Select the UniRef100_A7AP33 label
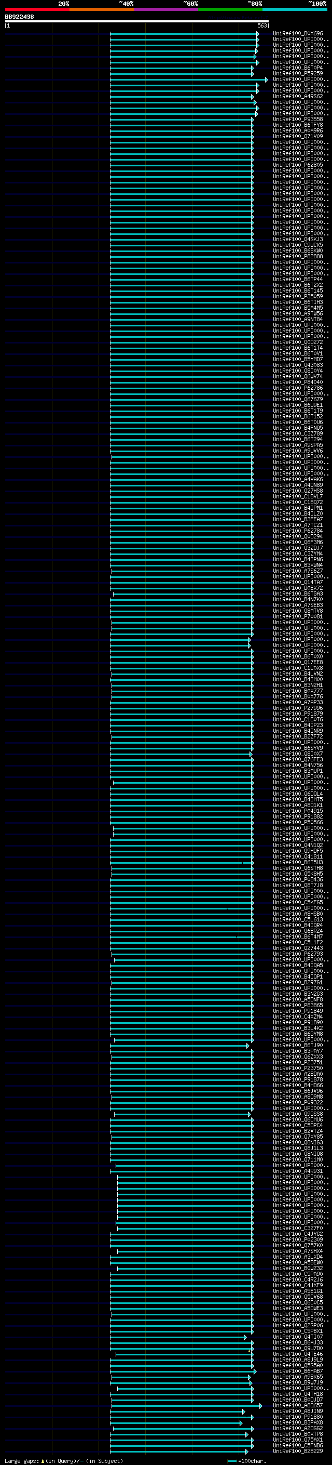This screenshot has height=1465, width=332. coord(297,703)
